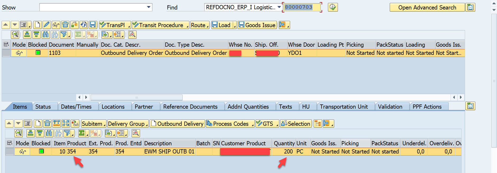Viewport: 497px width, 173px height.
Task: Click the Goods Issue button
Action: (x=257, y=25)
